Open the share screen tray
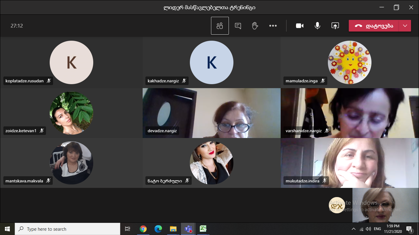The height and width of the screenshot is (235, 419). pyautogui.click(x=335, y=26)
